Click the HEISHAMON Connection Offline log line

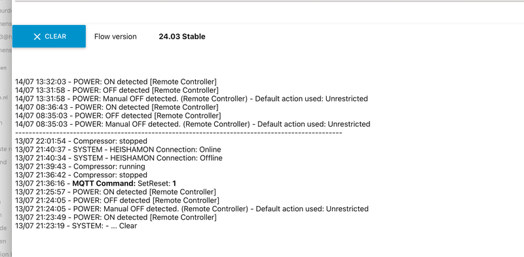tap(119, 158)
